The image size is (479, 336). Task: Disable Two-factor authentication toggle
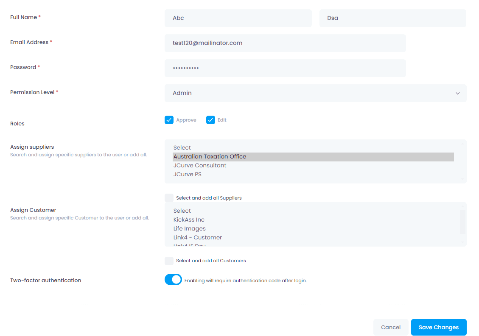click(x=173, y=279)
